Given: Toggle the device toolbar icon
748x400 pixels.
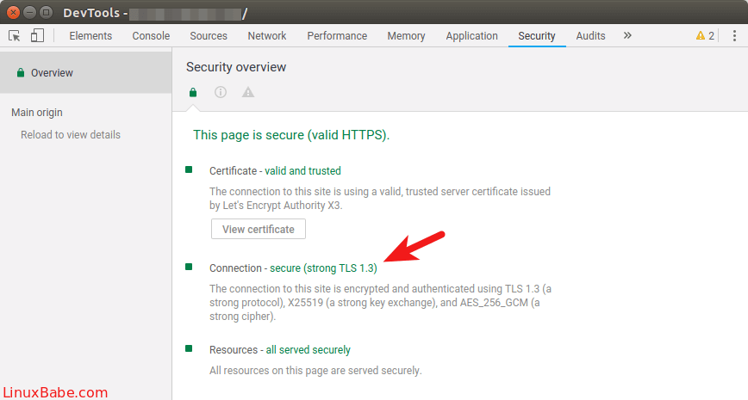Looking at the screenshot, I should coord(37,36).
